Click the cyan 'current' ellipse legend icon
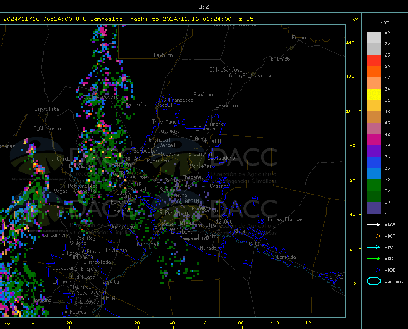The image size is (408, 329). [x=374, y=281]
